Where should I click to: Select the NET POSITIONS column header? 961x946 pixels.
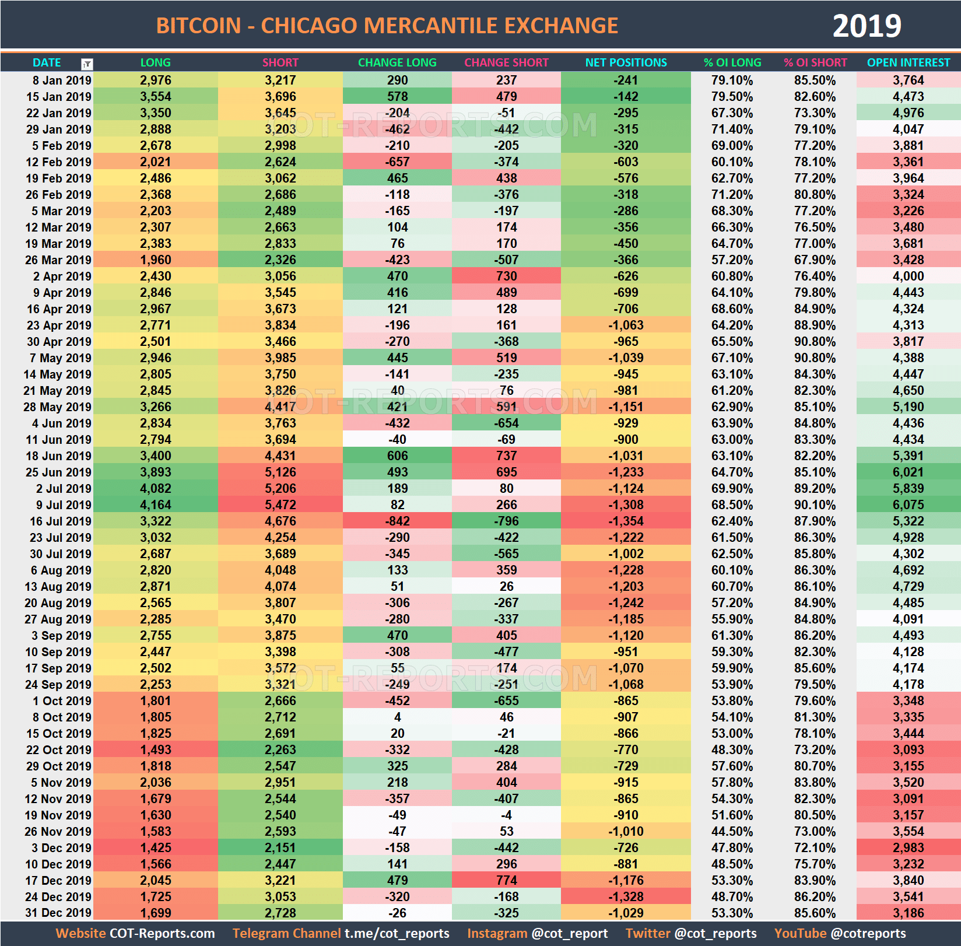click(x=625, y=62)
